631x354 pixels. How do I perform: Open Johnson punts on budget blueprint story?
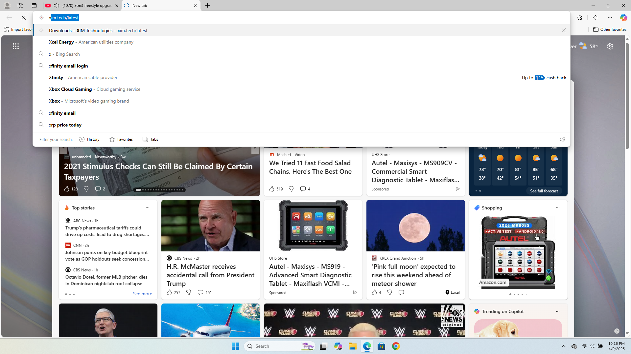(107, 256)
